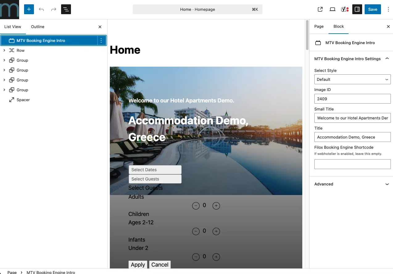Open options for MTV Booking Engine Intro
The height and width of the screenshot is (274, 393).
(101, 40)
